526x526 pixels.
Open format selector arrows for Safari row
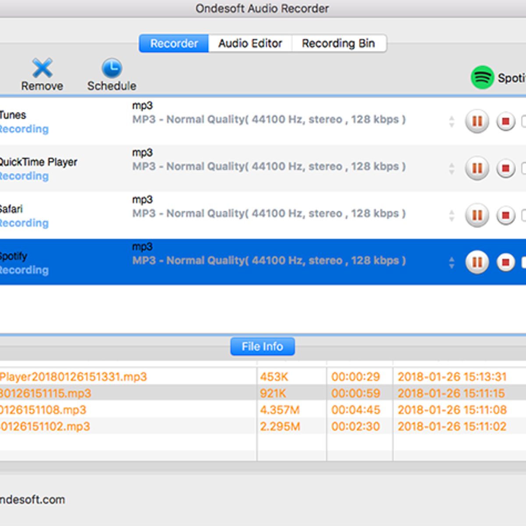click(x=451, y=216)
